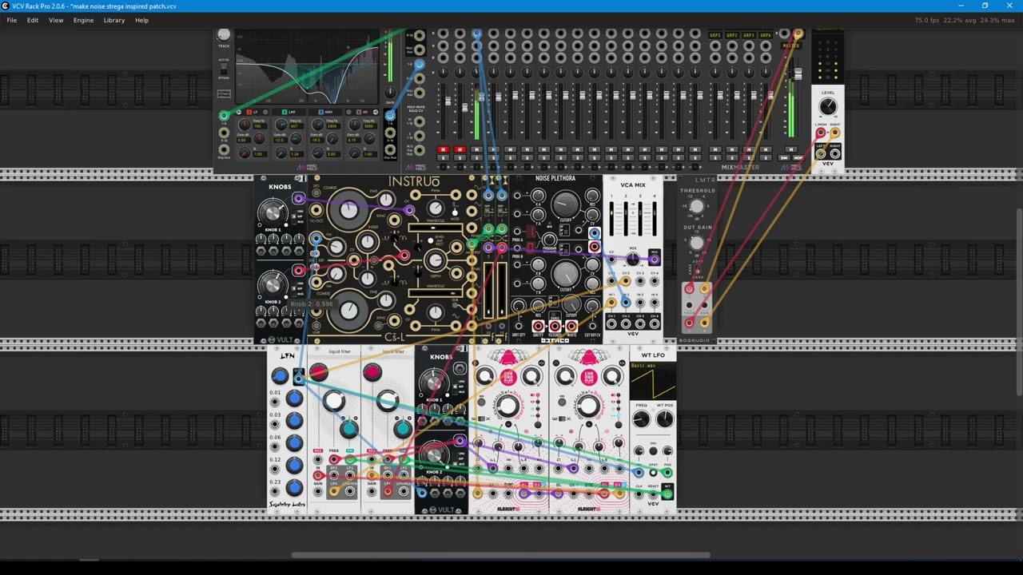This screenshot has width=1023, height=575.
Task: Click the Gritty output jack
Action: [x=538, y=326]
